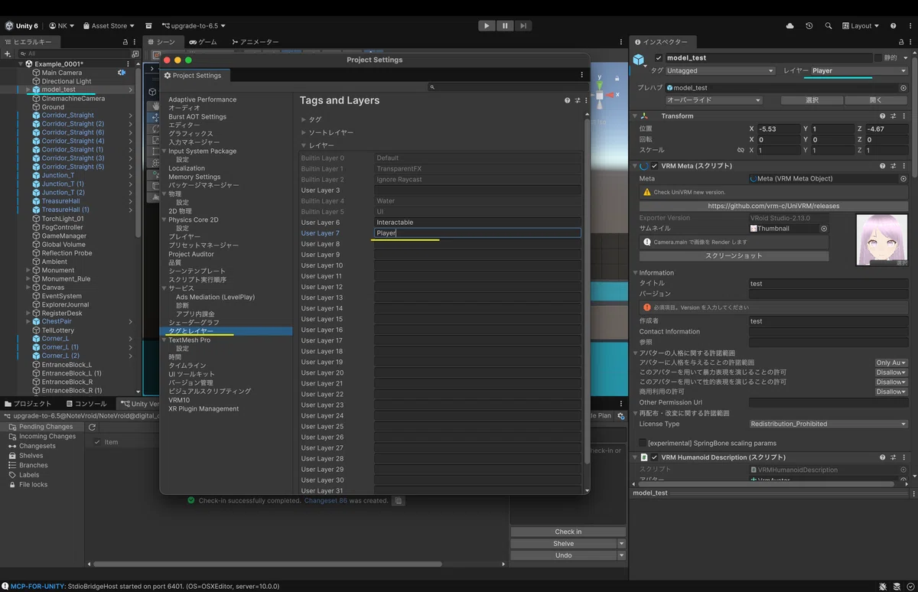Click the スクリーンショット button
The width and height of the screenshot is (918, 592).
point(734,255)
